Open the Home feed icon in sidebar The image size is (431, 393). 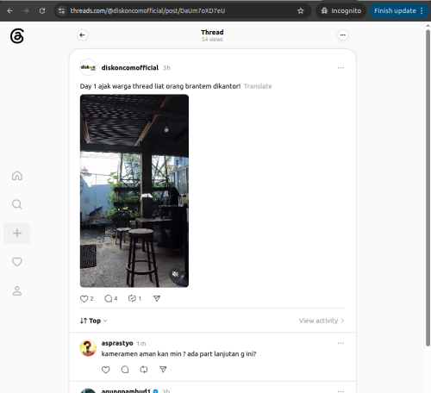coord(17,176)
